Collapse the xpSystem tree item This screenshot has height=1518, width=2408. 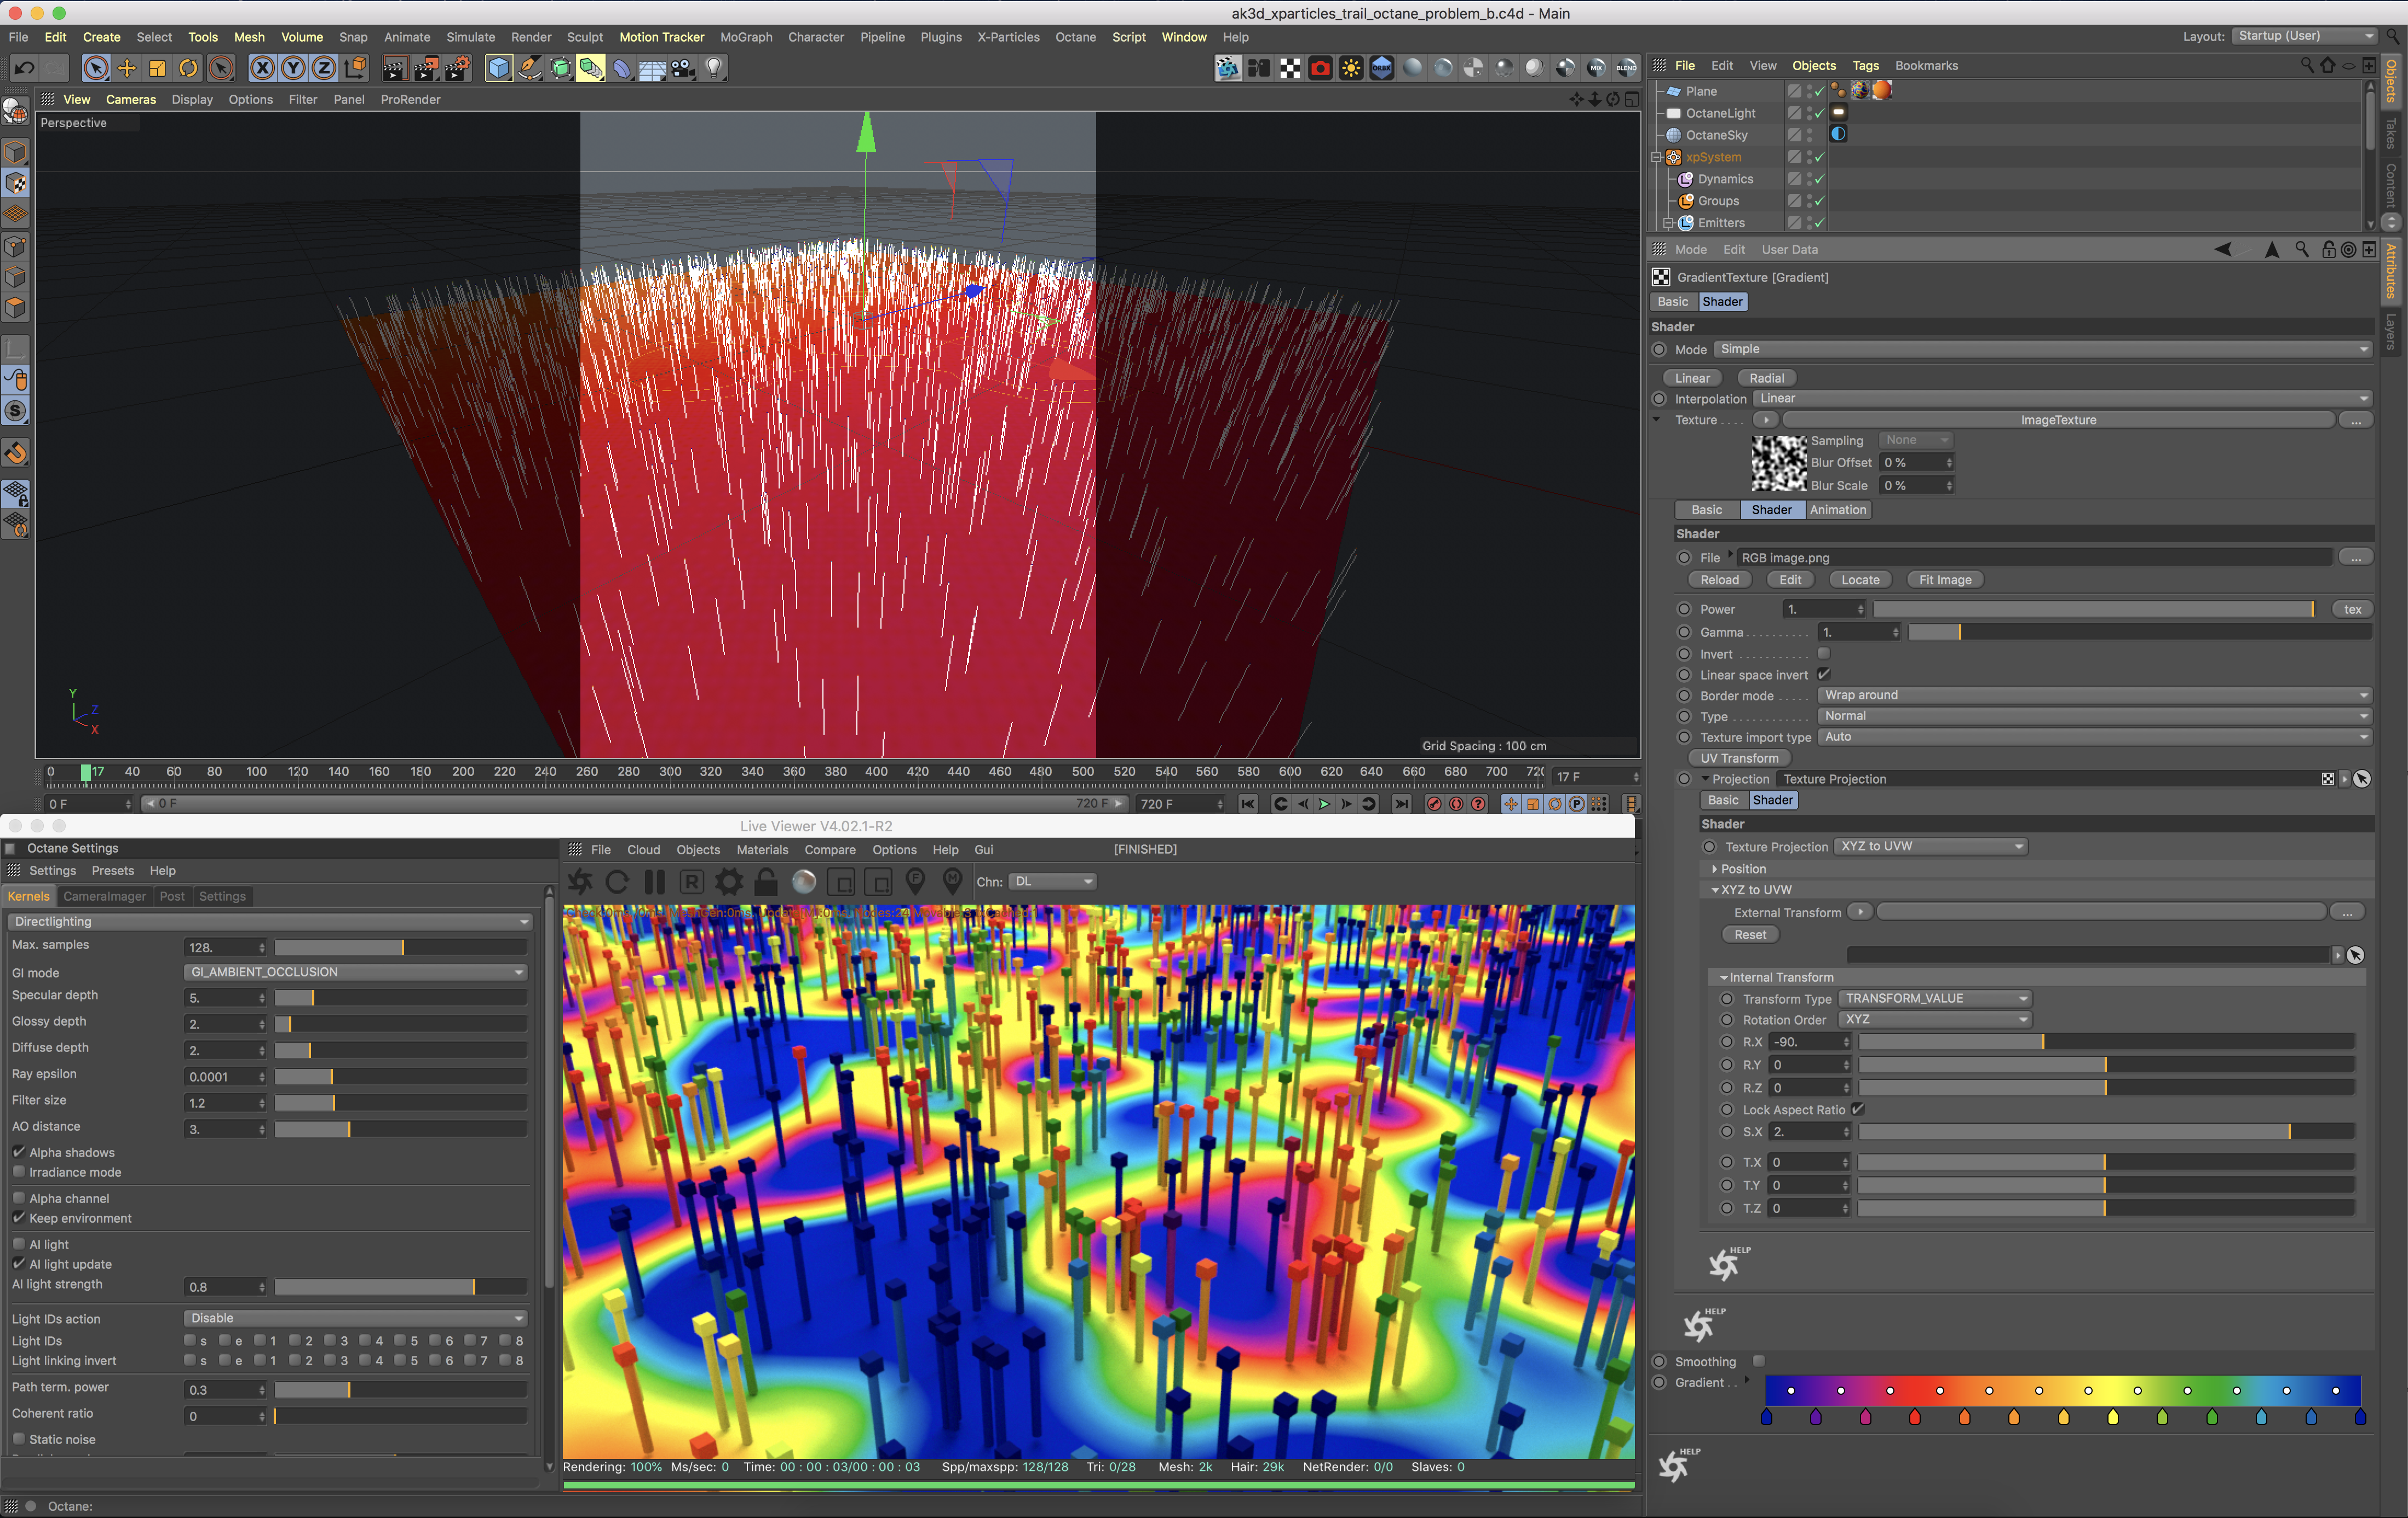tap(1657, 157)
